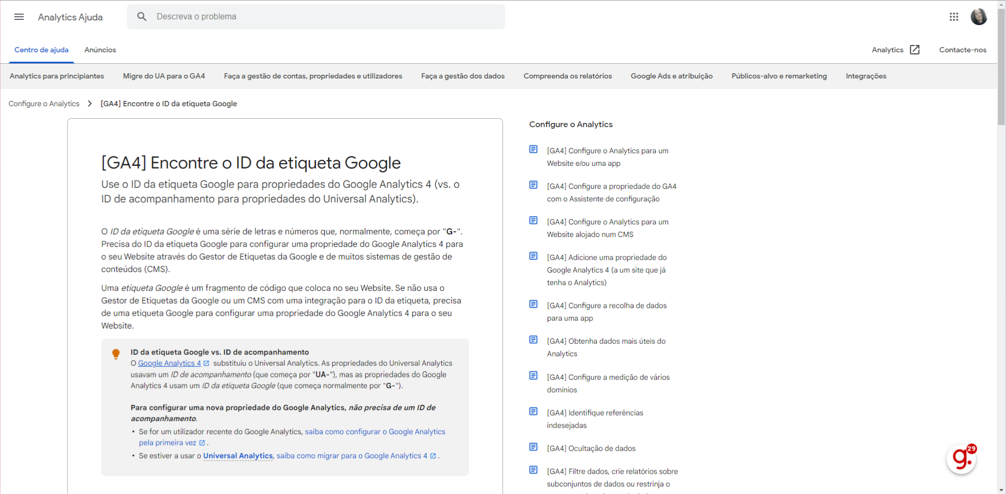The width and height of the screenshot is (1006, 494).
Task: Open saiba como migrar para Google Analytics 4
Action: pos(352,456)
